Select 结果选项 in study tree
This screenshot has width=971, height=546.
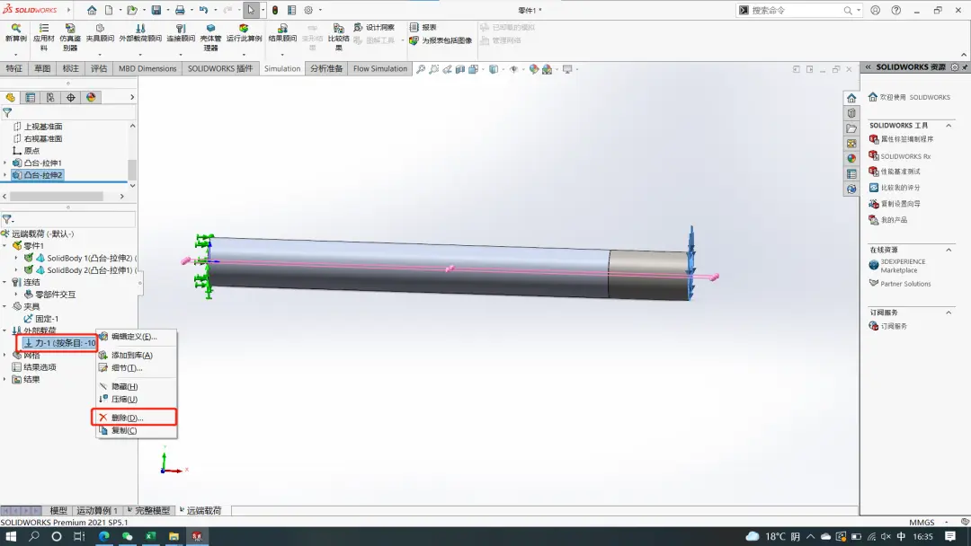pyautogui.click(x=40, y=366)
